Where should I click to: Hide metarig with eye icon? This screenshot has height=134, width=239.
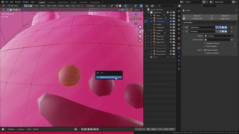pos(171,31)
